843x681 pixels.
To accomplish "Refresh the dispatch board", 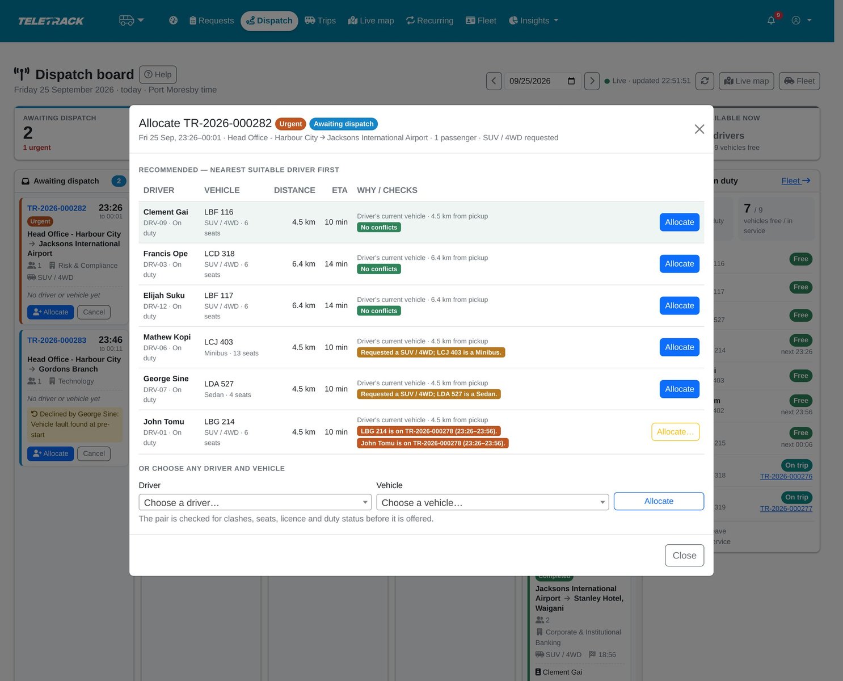I will pos(705,81).
